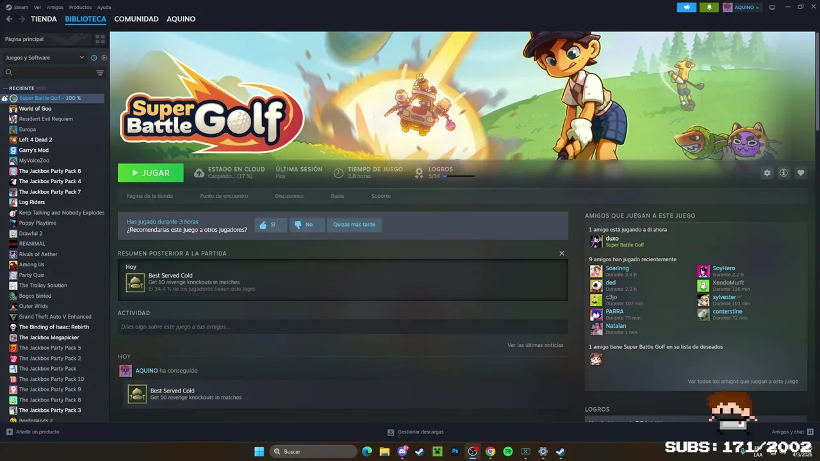Screen dimensions: 820x461
Task: Open Google Chrome from the taskbar
Action: point(490,451)
